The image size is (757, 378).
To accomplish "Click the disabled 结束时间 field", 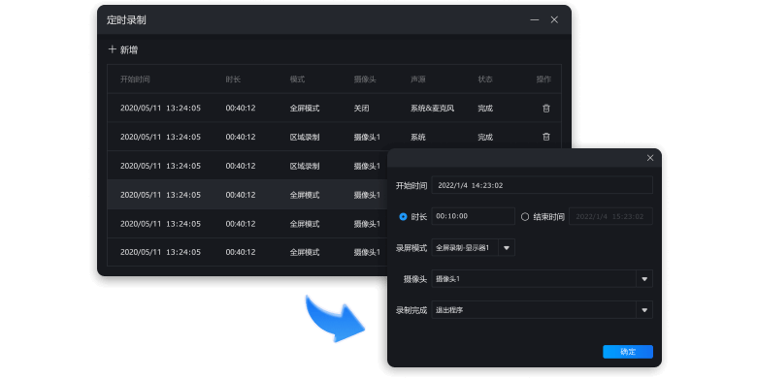I will coord(610,216).
